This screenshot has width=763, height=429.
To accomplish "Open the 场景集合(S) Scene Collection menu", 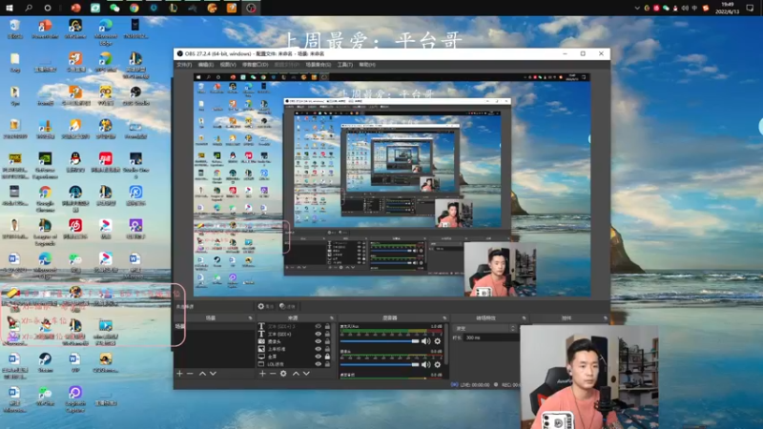I will tap(319, 65).
